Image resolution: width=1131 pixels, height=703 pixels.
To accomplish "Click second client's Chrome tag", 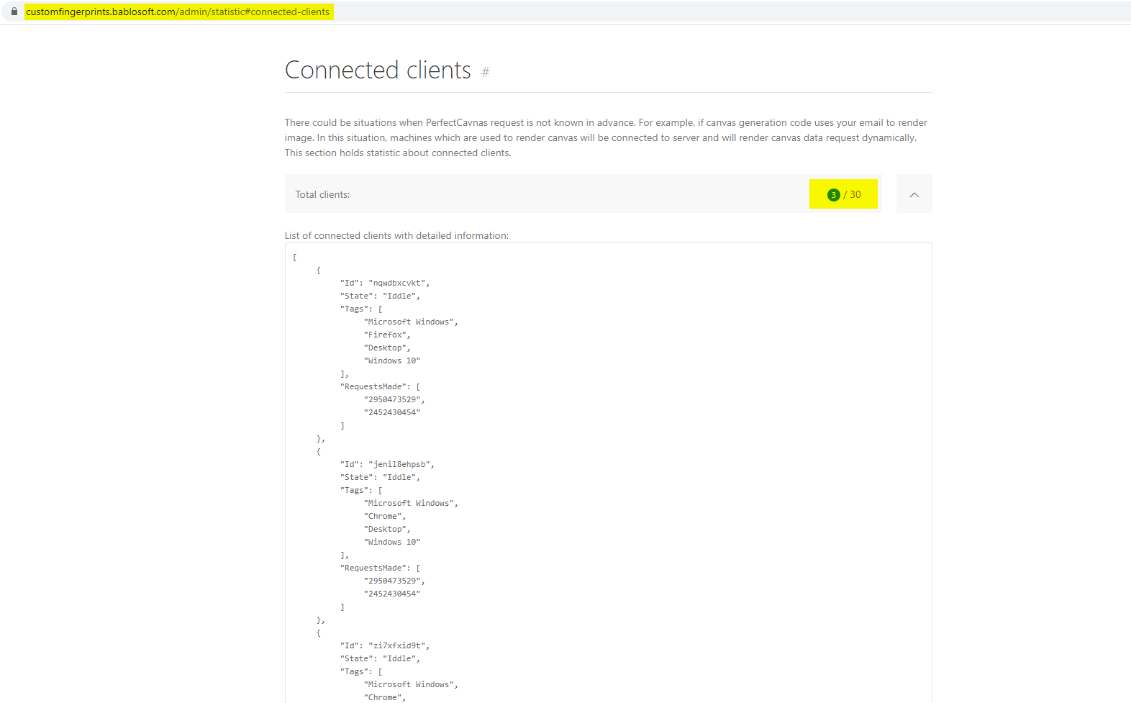I will (385, 517).
